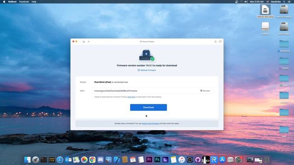294x165 pixels.
Task: Open Safari from the Dock
Action: (60, 159)
